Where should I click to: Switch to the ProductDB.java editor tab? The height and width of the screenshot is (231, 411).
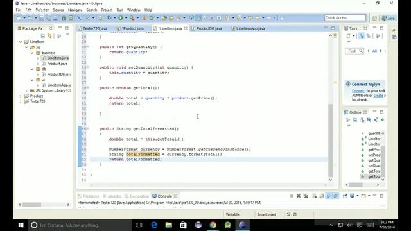click(209, 28)
